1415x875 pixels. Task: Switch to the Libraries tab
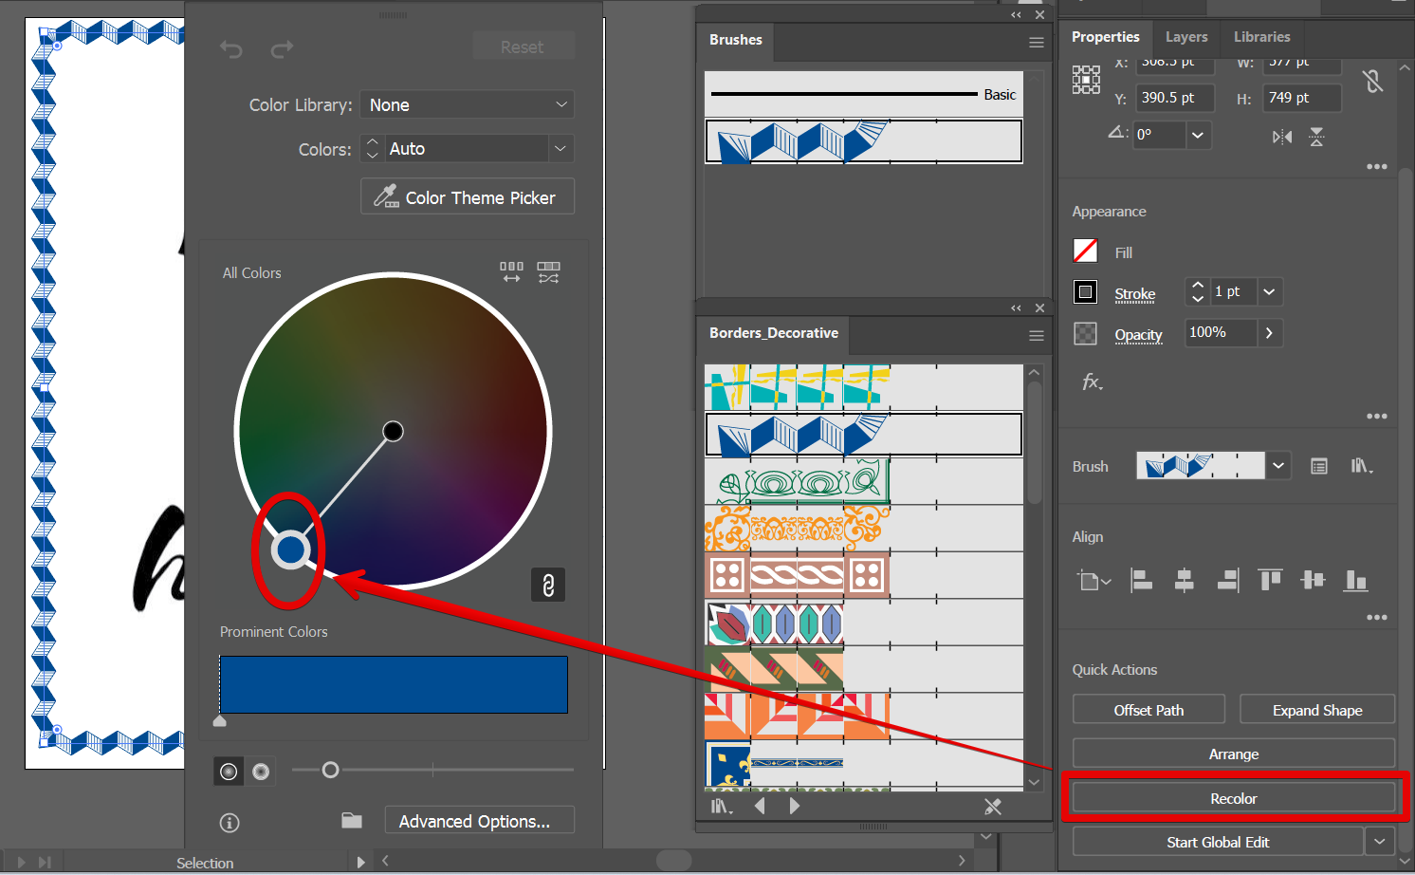tap(1261, 37)
